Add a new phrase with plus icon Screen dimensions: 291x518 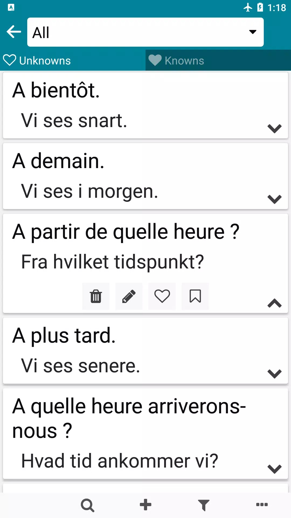[145, 505]
